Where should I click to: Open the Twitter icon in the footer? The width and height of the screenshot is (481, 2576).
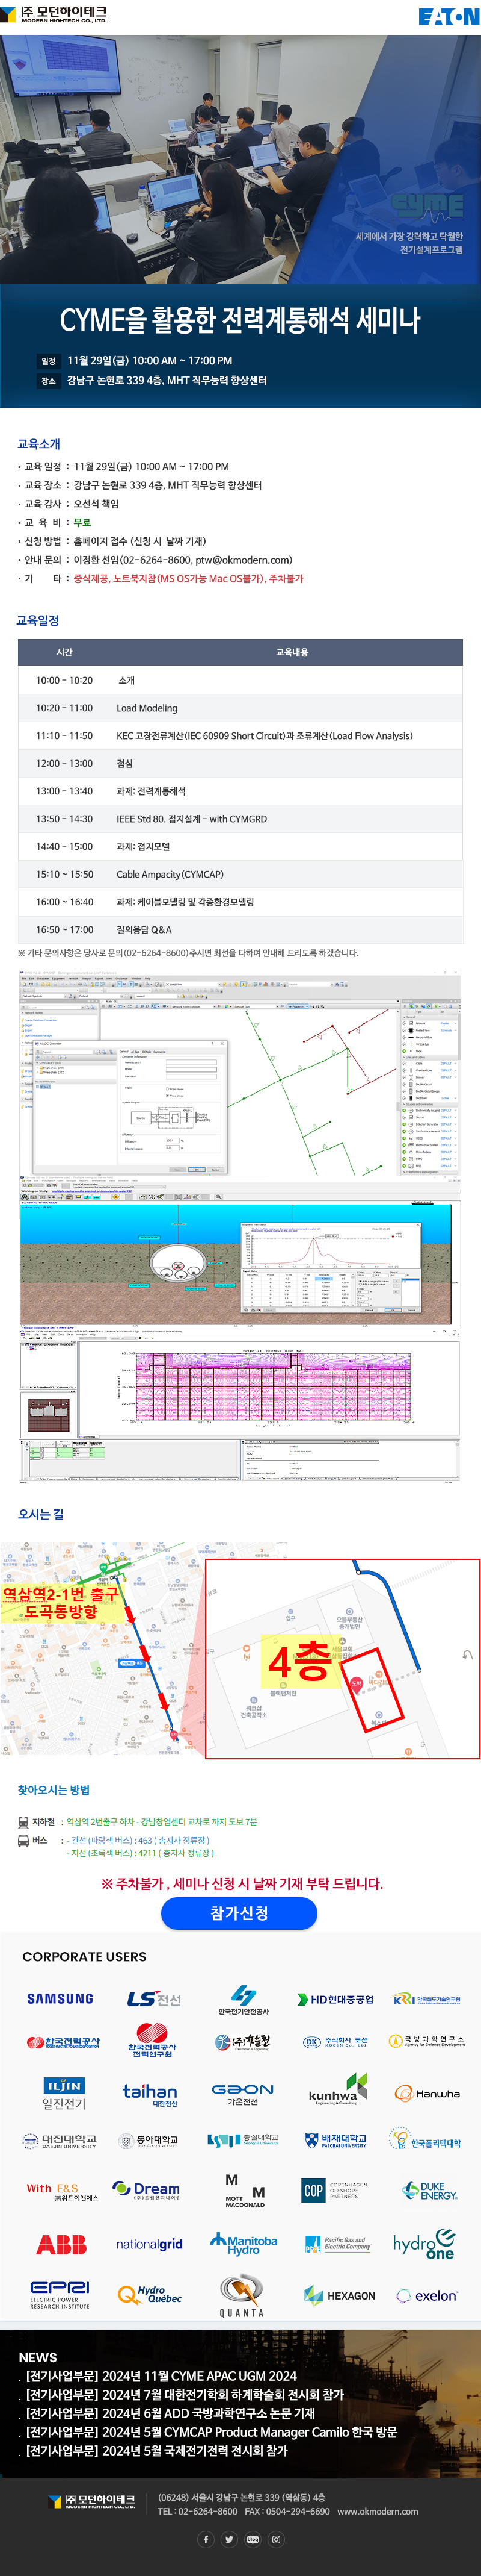[x=228, y=2539]
